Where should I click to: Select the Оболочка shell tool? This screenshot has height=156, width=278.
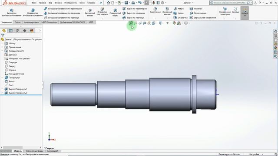tap(181, 18)
